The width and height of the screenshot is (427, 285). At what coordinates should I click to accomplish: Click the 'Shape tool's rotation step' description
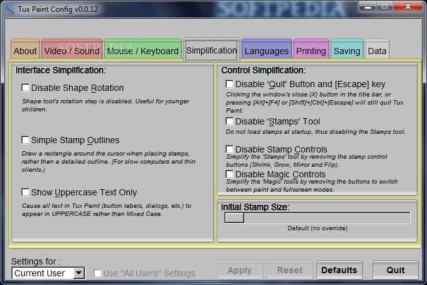(x=105, y=105)
